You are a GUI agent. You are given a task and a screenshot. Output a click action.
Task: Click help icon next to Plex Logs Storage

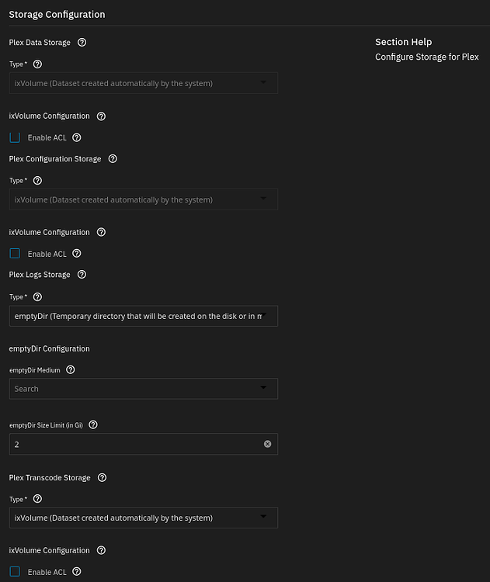[x=82, y=274]
